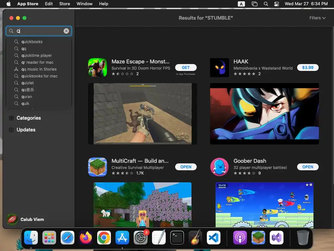Open Control Center in menu bar
Screen dimensions: 334x251
pos(277,4)
